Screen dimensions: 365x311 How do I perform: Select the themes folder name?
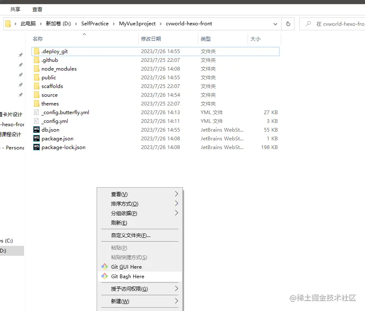tap(50, 104)
